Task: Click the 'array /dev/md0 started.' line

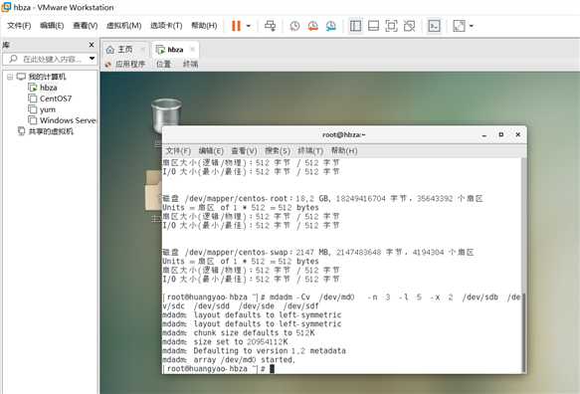Action: 229,359
